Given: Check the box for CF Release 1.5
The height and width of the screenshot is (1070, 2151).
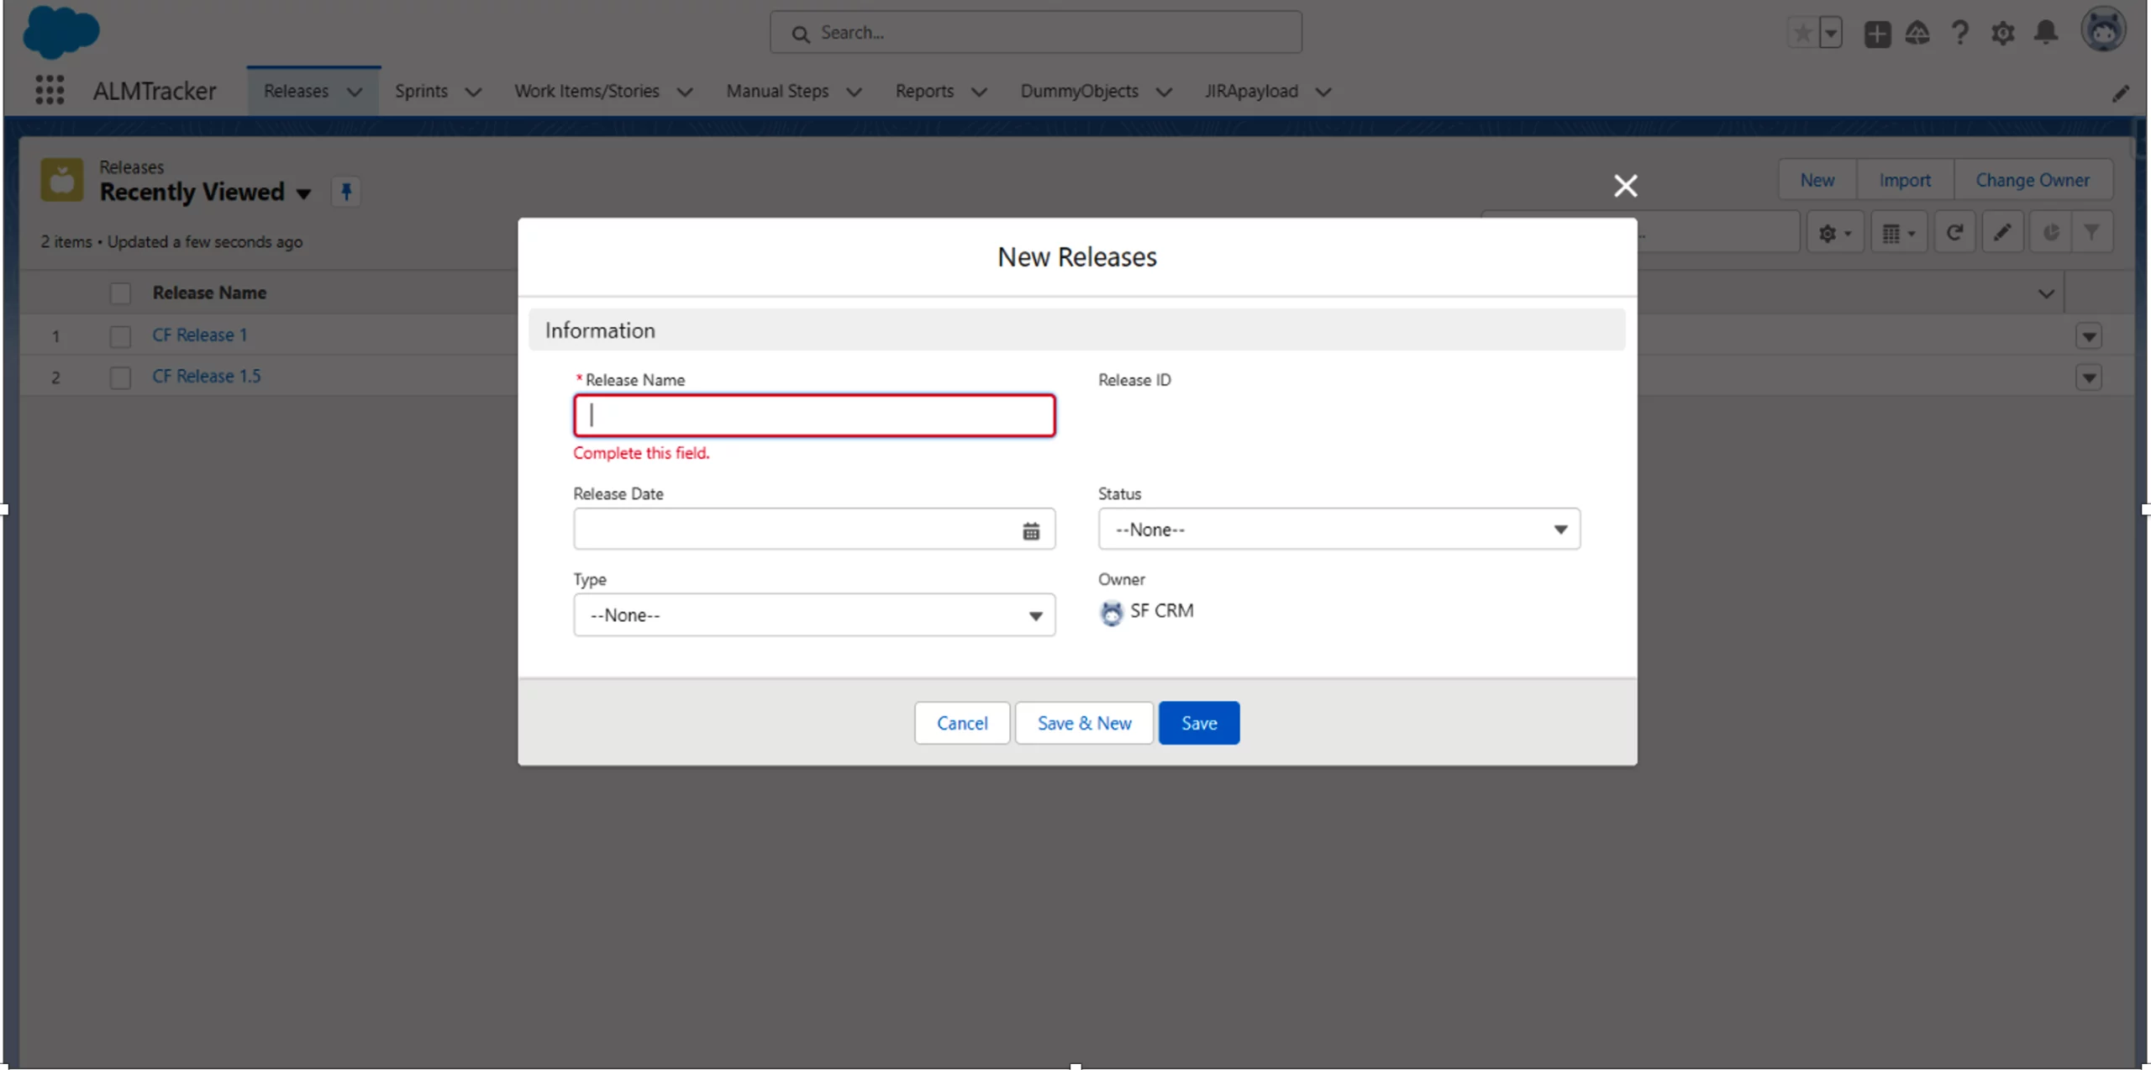Looking at the screenshot, I should click(120, 377).
